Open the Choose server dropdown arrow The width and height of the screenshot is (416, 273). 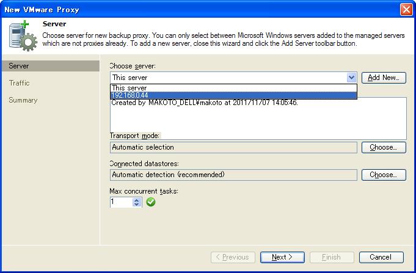[351, 78]
